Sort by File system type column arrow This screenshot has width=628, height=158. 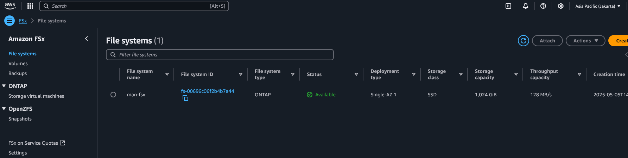293,74
